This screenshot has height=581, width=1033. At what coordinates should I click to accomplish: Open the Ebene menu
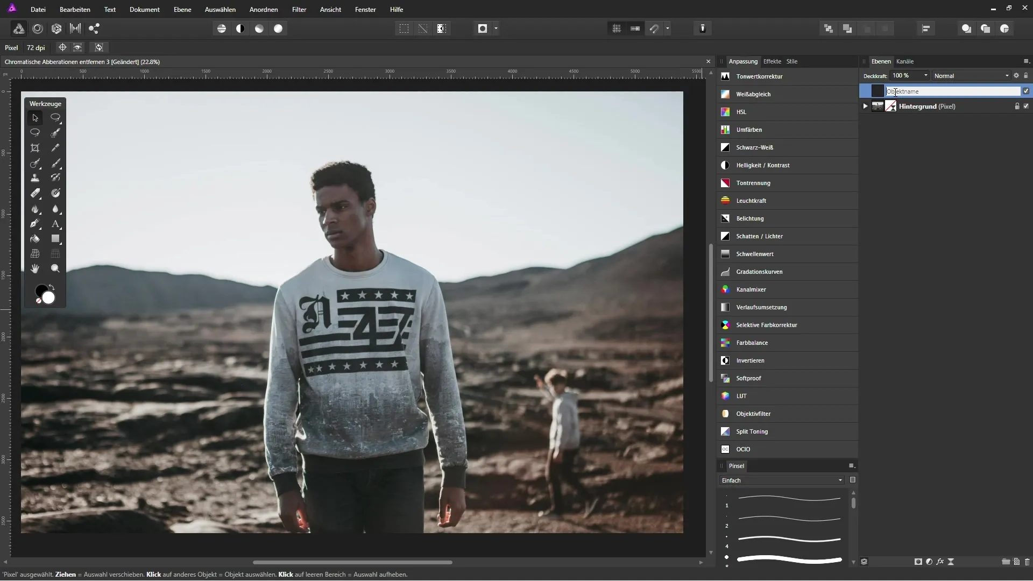click(x=182, y=10)
